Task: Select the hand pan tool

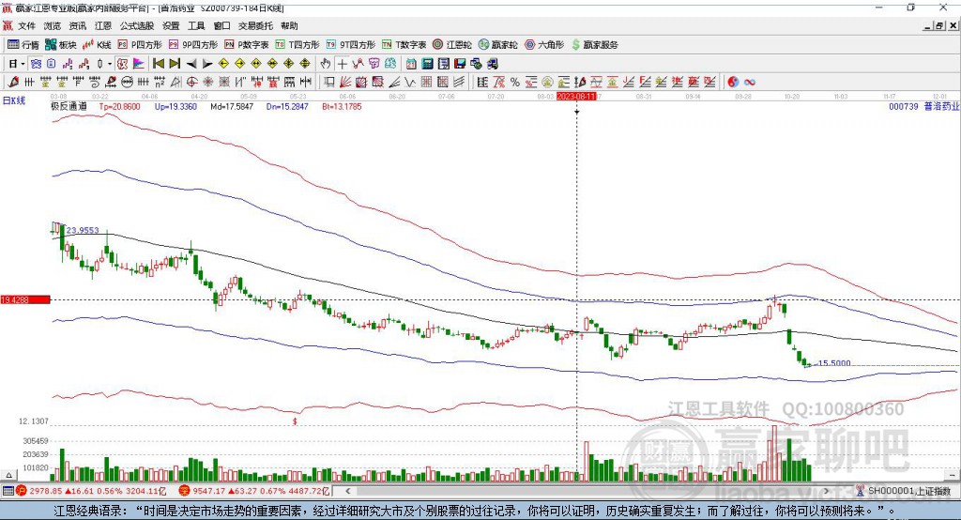Action: coord(326,64)
